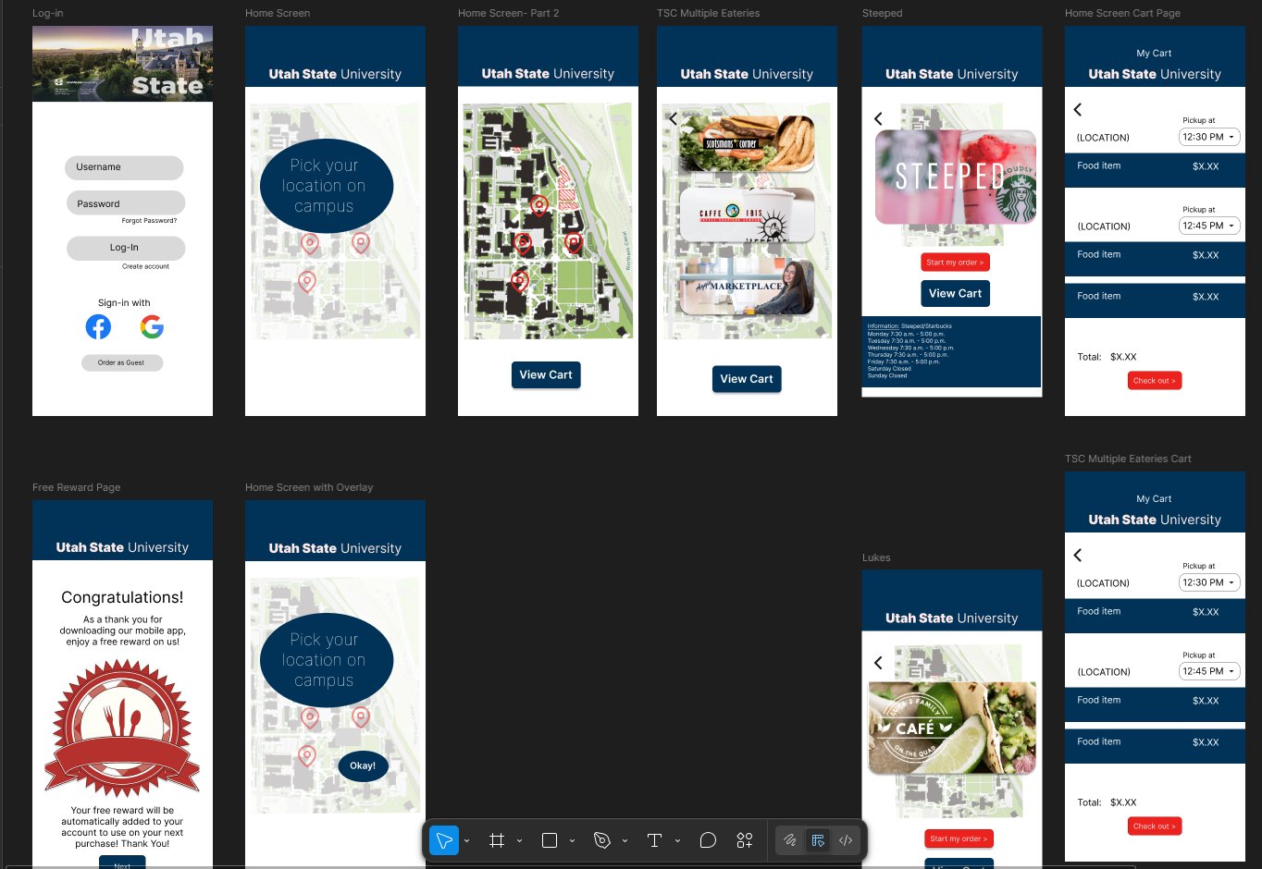Select the TSC Multiple Eateries frame label

pyautogui.click(x=709, y=13)
